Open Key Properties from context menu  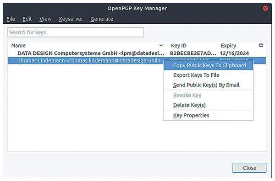tap(209, 116)
